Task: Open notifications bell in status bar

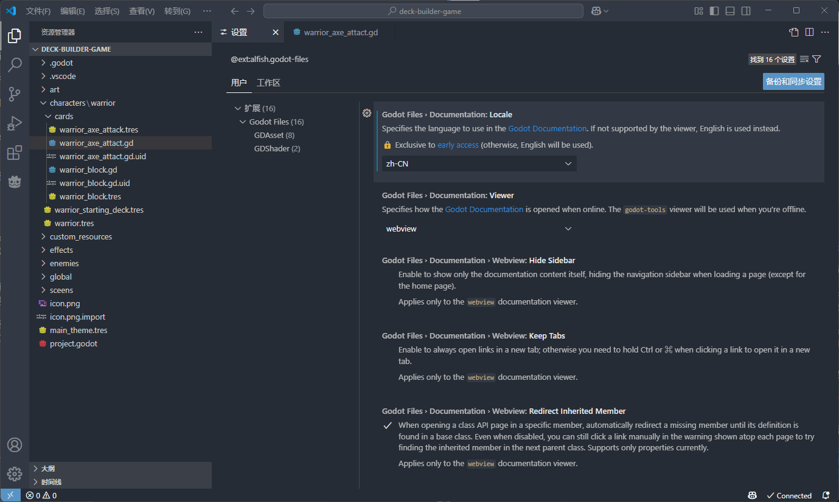Action: (x=826, y=495)
